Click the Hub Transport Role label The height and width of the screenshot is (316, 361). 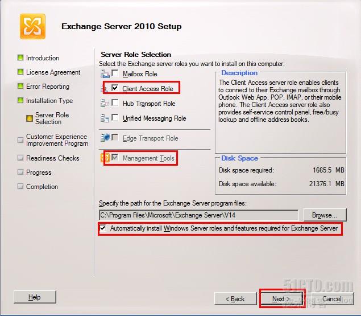pos(149,104)
